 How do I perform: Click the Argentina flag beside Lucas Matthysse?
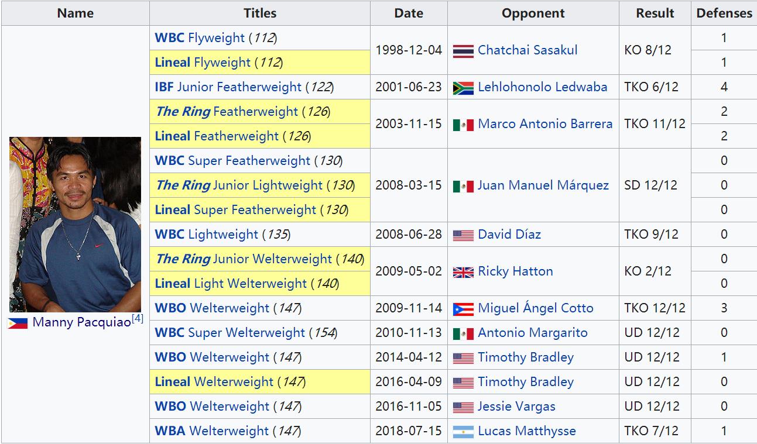coord(463,432)
